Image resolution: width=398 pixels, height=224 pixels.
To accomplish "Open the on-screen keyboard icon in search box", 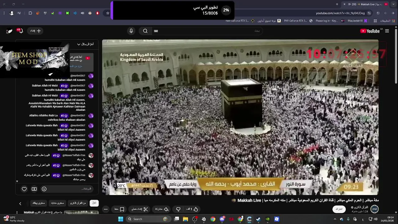I will click(156, 31).
